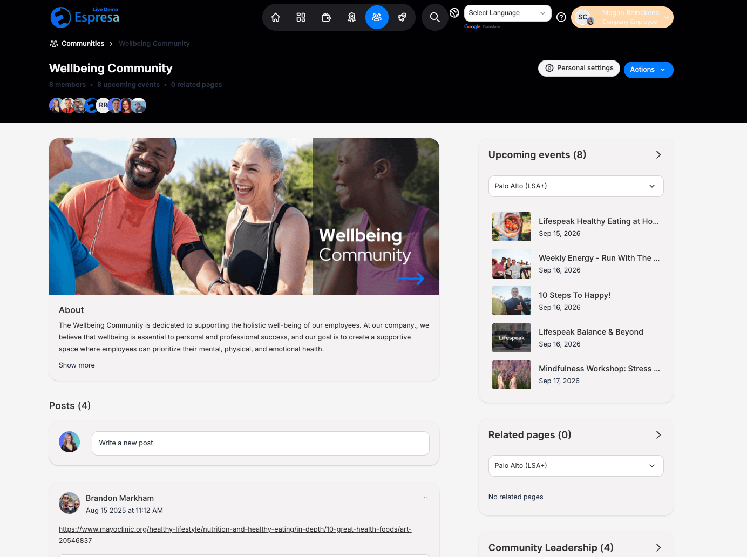Viewport: 747px width, 557px height.
Task: Click Write a new post field
Action: 261,443
